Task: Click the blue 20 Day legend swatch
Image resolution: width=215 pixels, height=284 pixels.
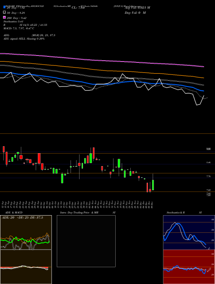Action: click(x=4, y=7)
